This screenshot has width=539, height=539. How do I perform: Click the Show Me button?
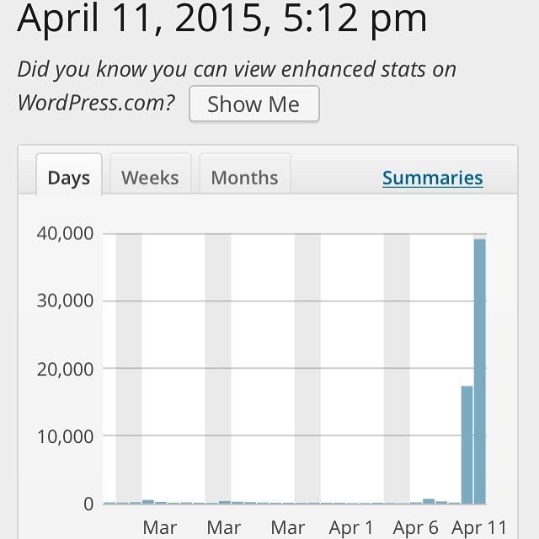[x=254, y=104]
